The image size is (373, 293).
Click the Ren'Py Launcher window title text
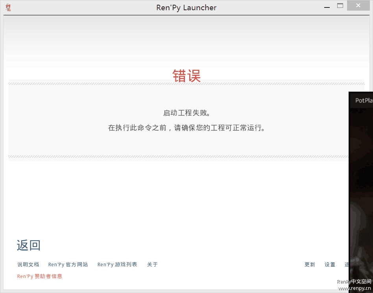[x=186, y=7]
